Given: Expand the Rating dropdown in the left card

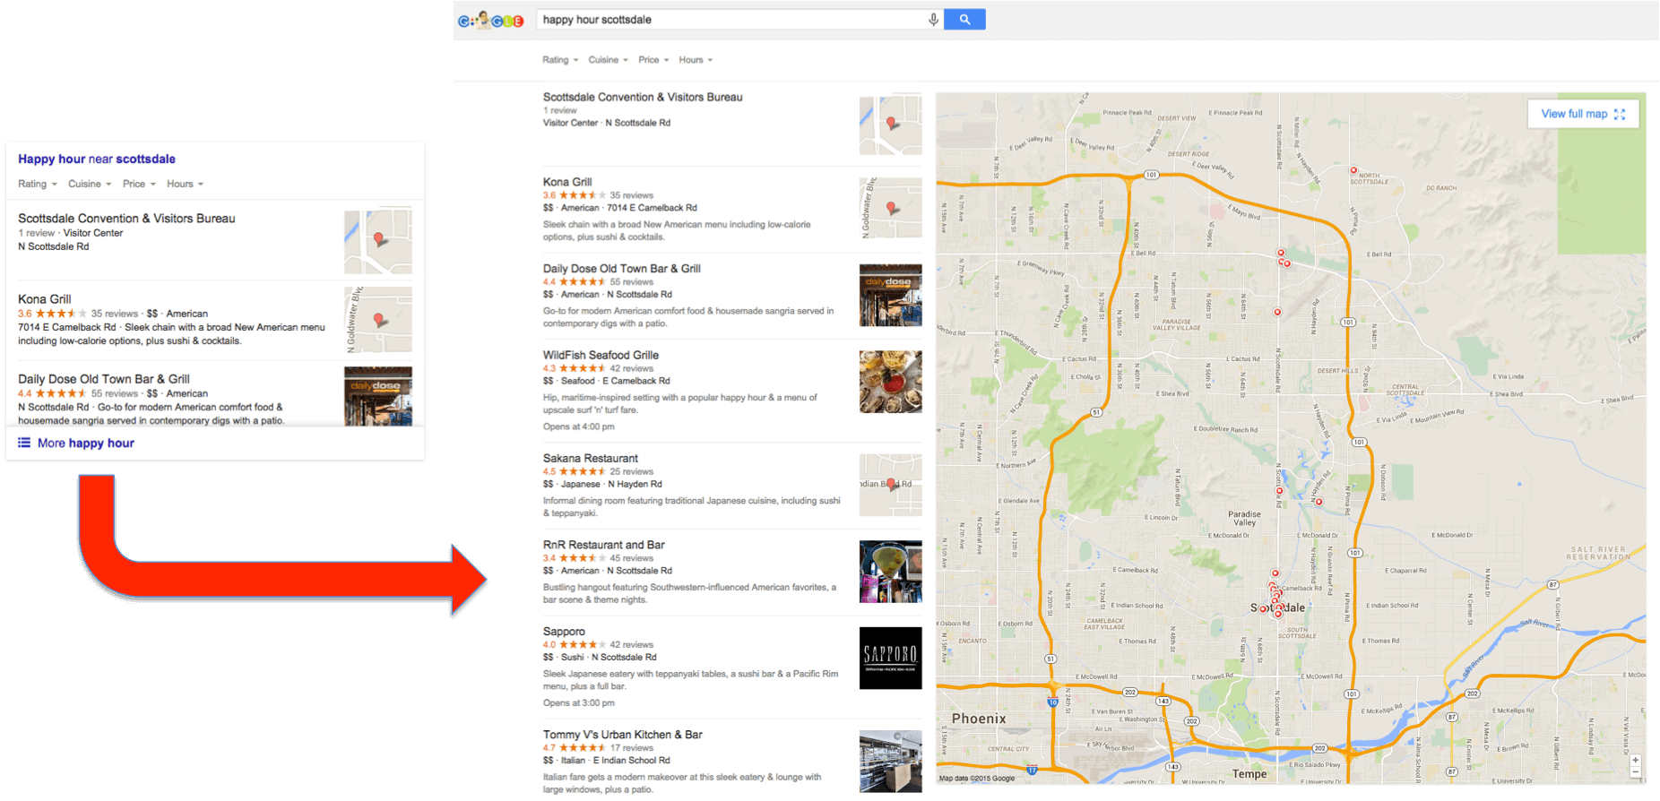Looking at the screenshot, I should pos(38,184).
